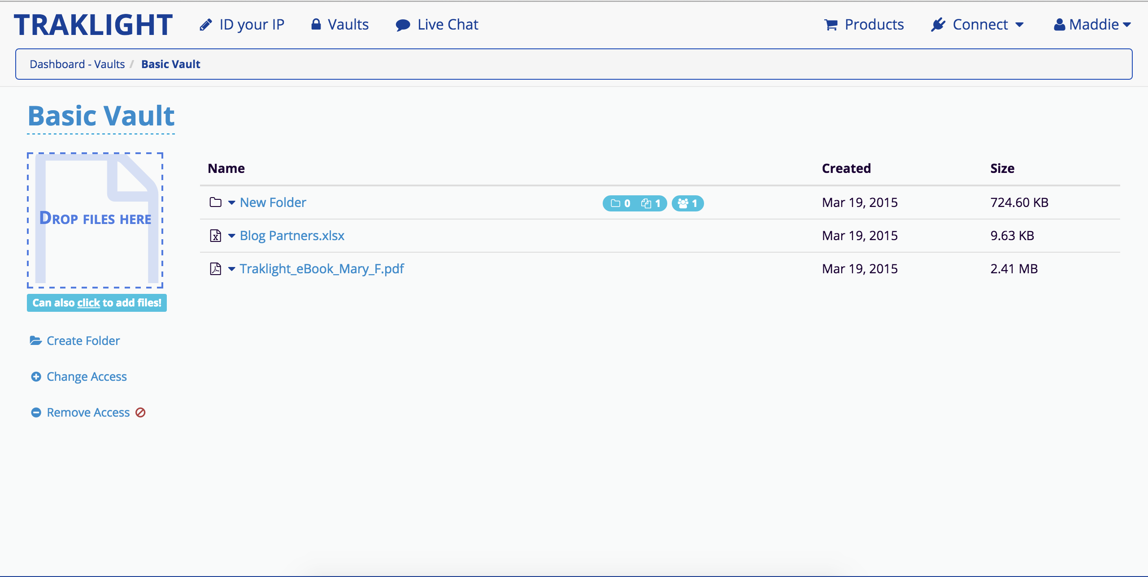The image size is (1148, 577).
Task: Click the Drop Files Here upload area
Action: coord(95,220)
